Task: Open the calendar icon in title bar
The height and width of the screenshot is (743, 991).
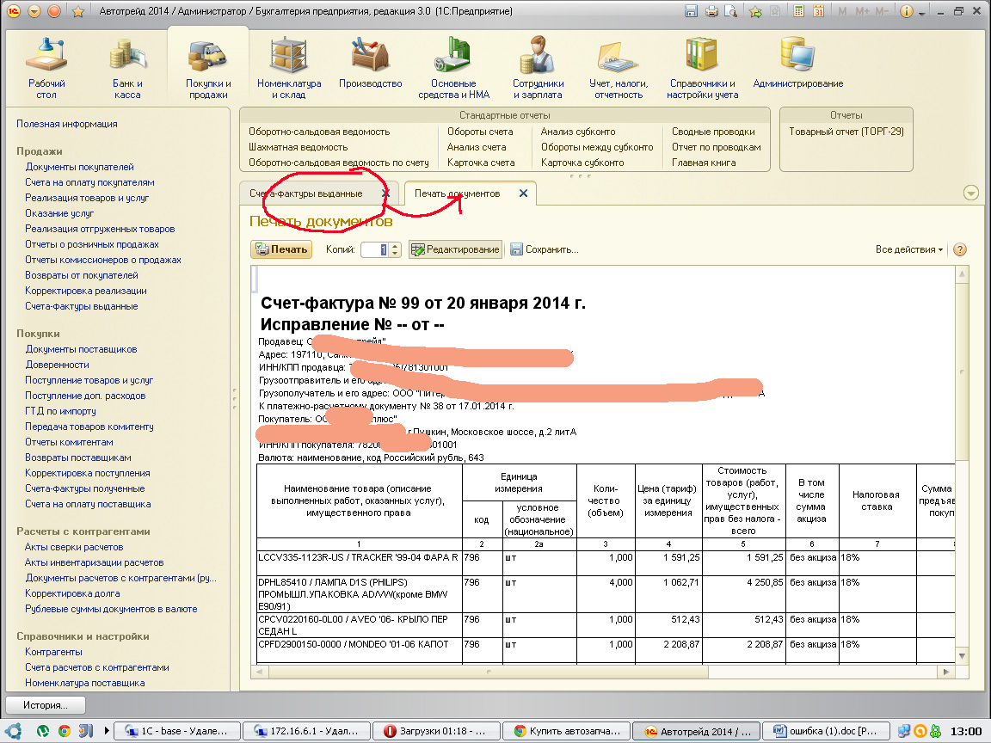Action: [x=818, y=11]
